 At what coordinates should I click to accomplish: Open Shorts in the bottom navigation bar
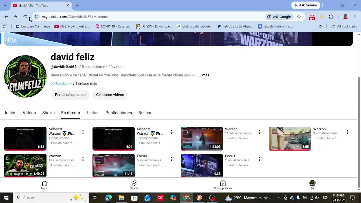coord(134,185)
